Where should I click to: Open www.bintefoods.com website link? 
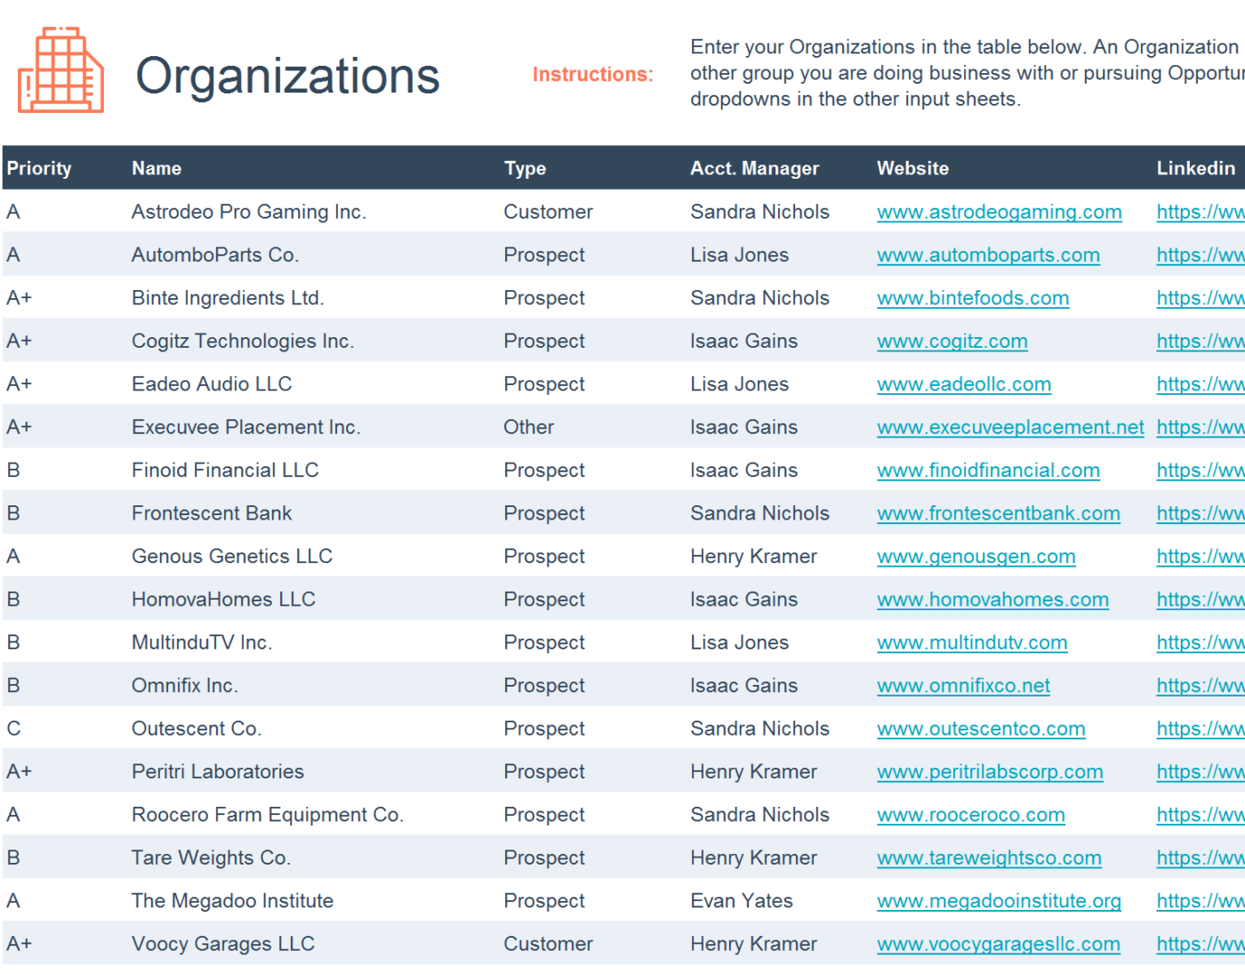pos(973,298)
